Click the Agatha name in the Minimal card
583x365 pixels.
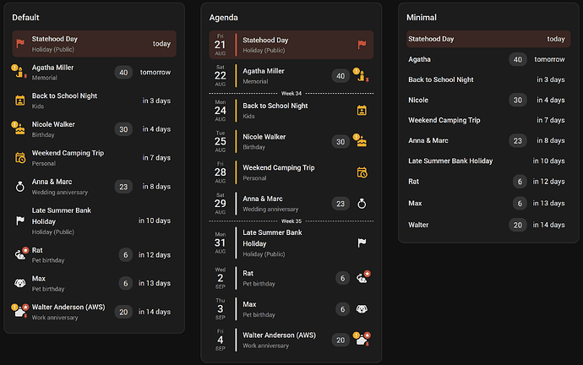(x=419, y=59)
